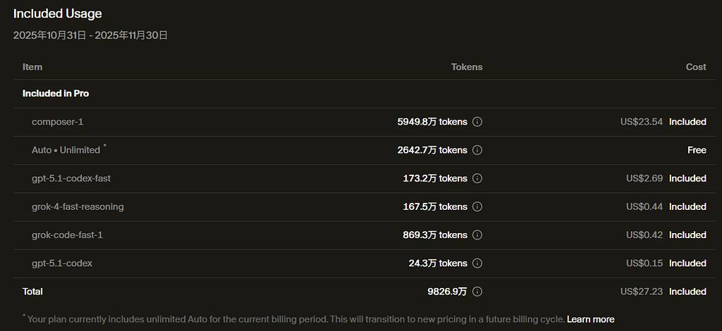Click the Tokens column header
722x331 pixels.
coord(467,67)
